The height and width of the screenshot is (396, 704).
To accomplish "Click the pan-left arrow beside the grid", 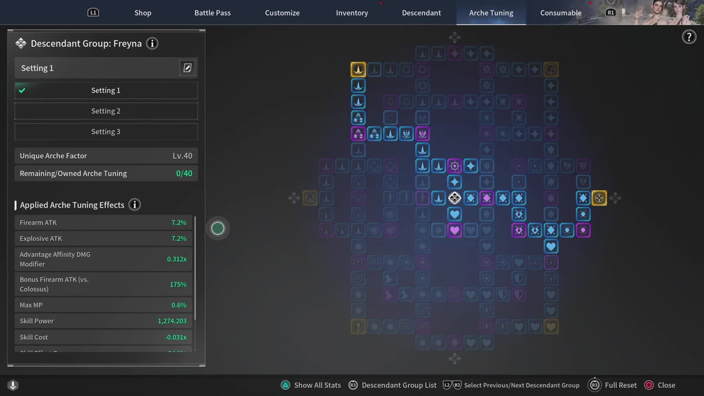I will [x=294, y=198].
